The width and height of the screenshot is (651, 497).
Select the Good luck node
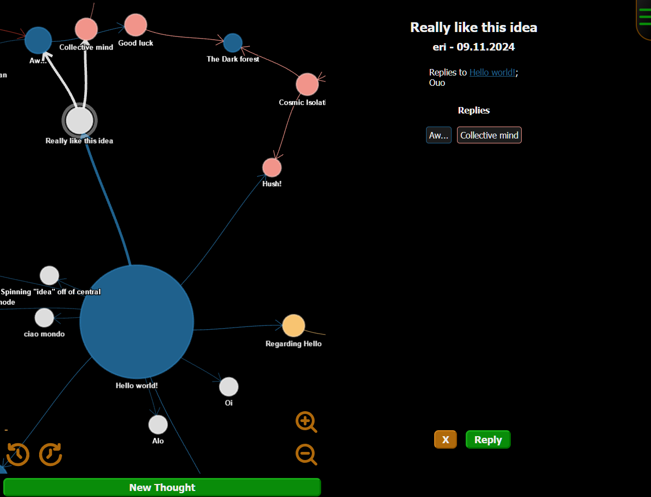tap(136, 25)
